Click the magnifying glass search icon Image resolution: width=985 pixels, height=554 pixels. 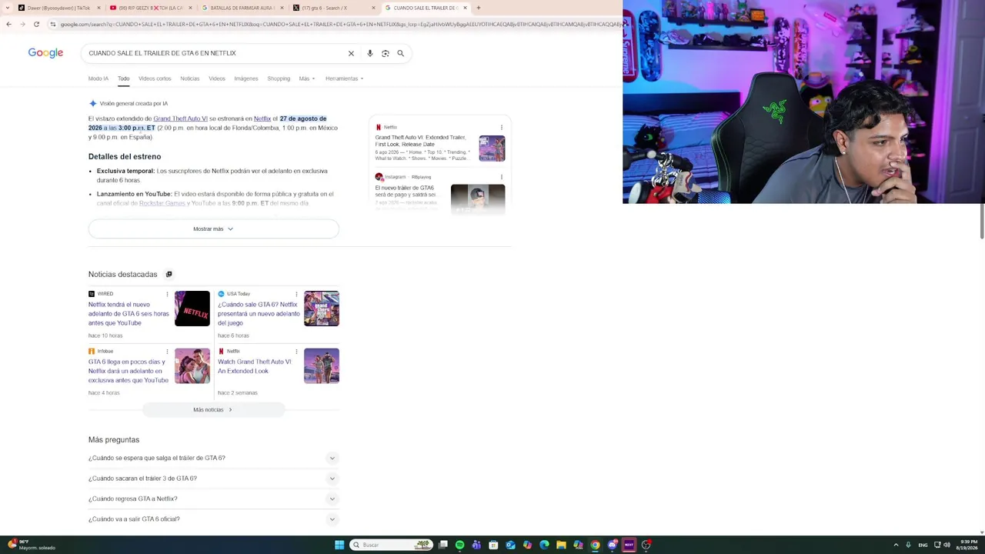(400, 53)
